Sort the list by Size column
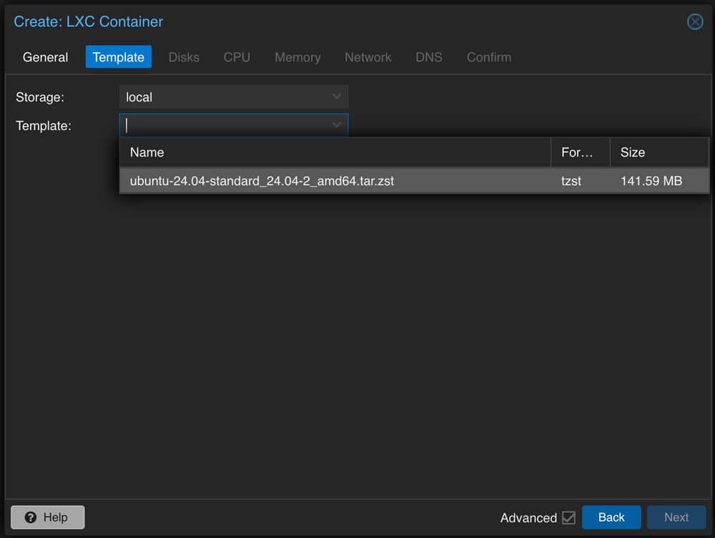715x538 pixels. pyautogui.click(x=658, y=152)
